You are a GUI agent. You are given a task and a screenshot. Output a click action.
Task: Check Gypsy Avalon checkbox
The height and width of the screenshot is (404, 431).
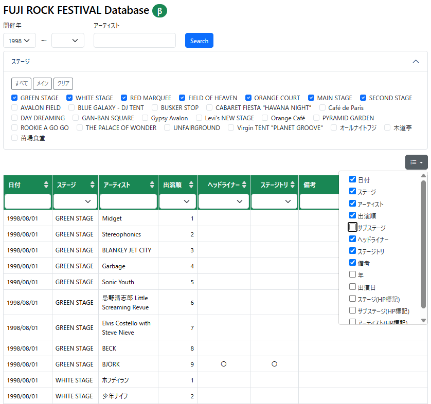click(145, 118)
